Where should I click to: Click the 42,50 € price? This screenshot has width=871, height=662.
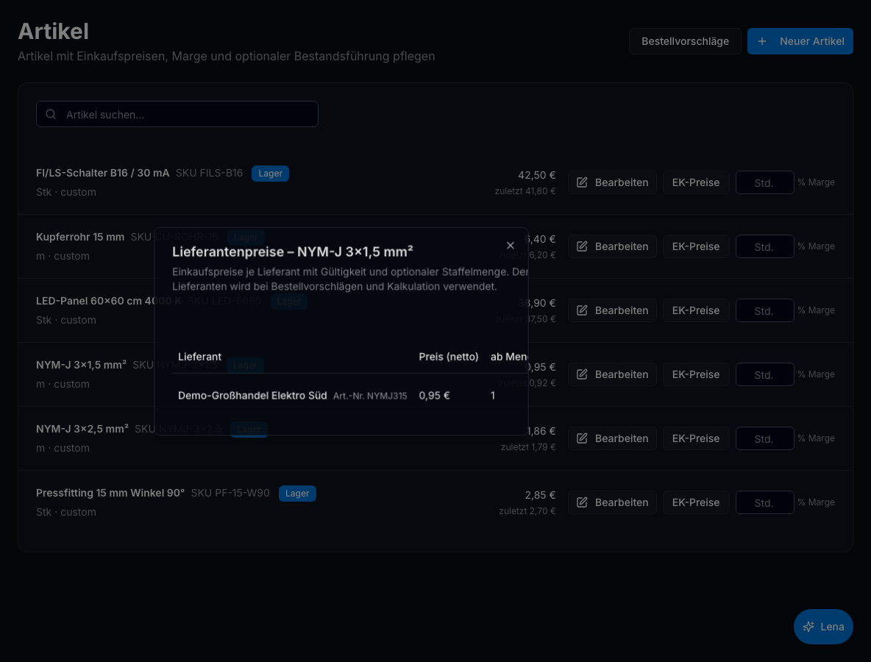click(536, 175)
